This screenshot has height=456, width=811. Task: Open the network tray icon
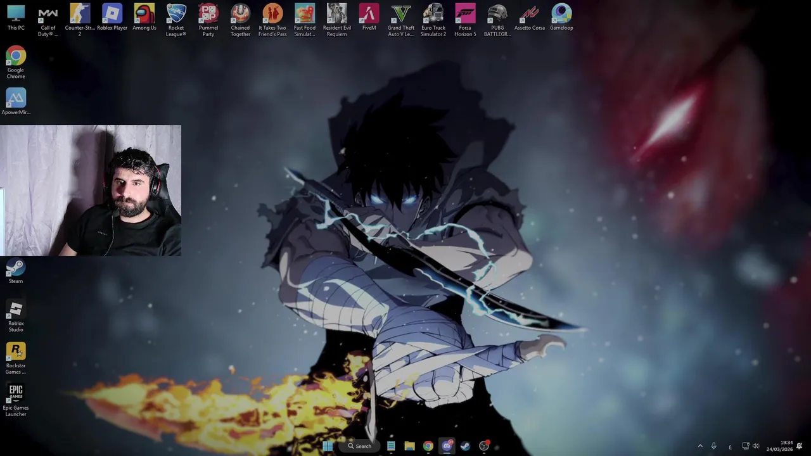tap(746, 446)
